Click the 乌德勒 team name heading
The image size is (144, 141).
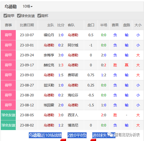click(10, 7)
